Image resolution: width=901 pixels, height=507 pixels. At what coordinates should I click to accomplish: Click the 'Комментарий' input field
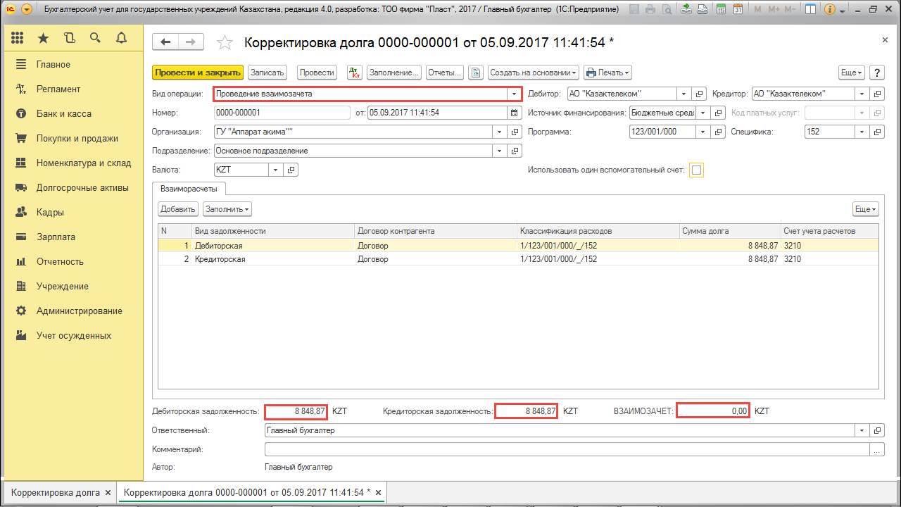(x=567, y=449)
